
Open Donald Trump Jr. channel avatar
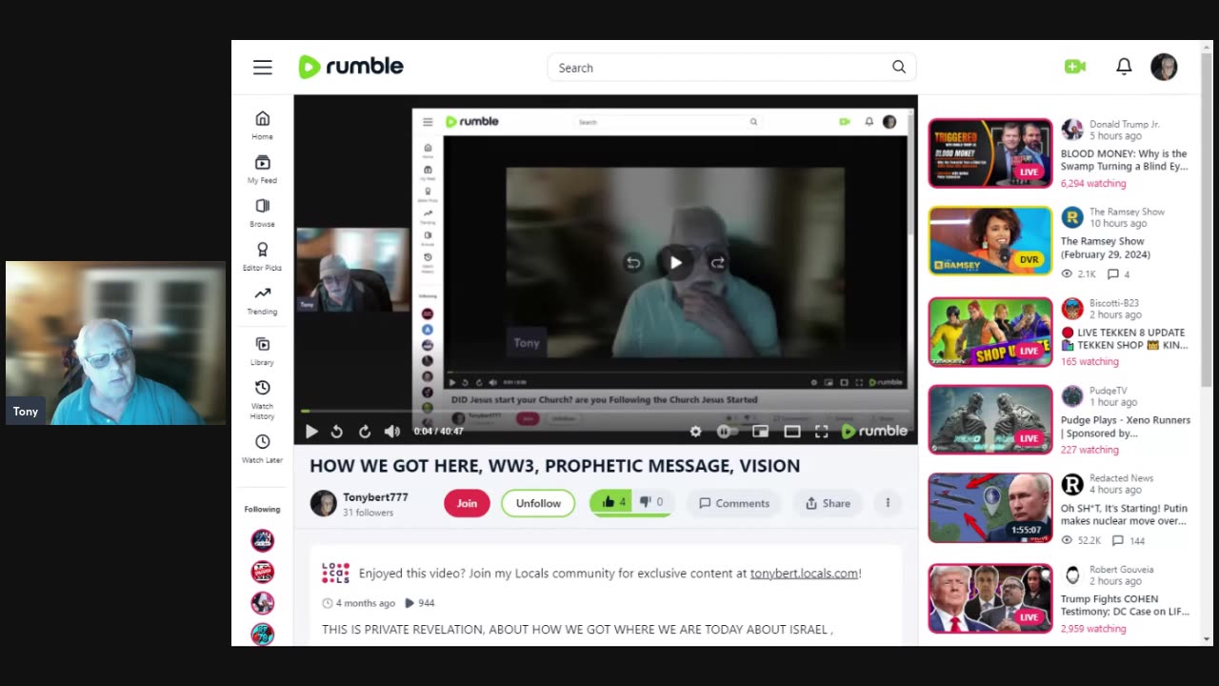click(x=1072, y=130)
